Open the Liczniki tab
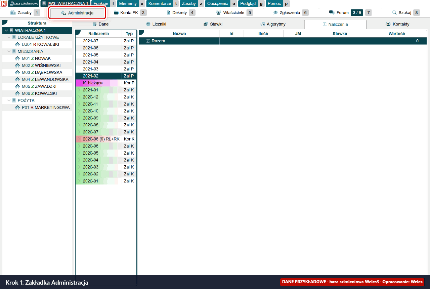This screenshot has height=289, width=430. [x=156, y=24]
